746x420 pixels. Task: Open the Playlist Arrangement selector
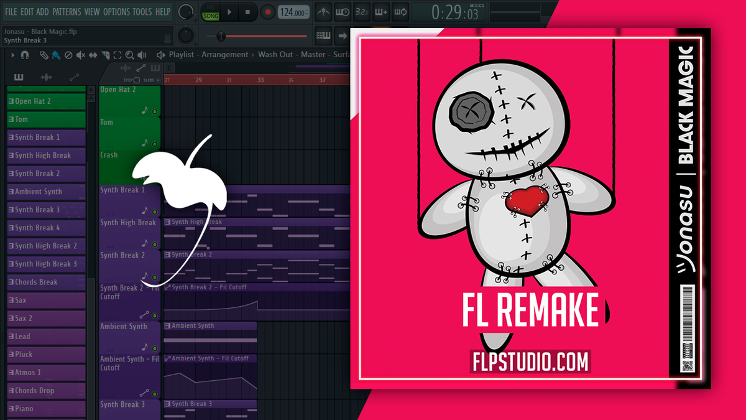click(208, 55)
